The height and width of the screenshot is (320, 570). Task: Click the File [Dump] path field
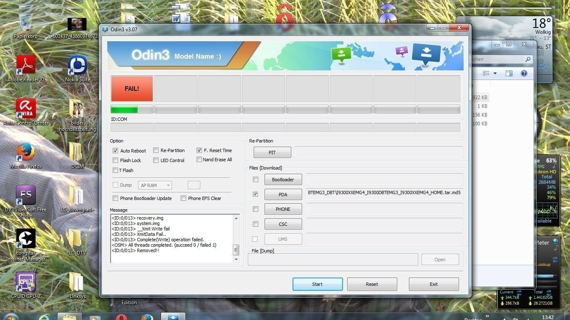click(x=333, y=259)
